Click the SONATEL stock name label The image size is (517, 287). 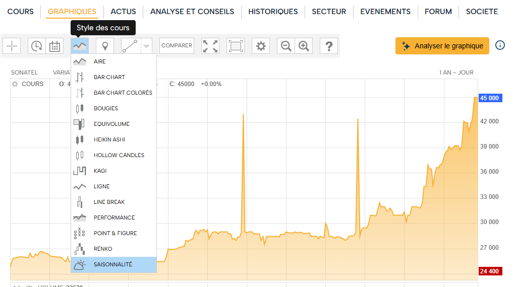coord(24,73)
